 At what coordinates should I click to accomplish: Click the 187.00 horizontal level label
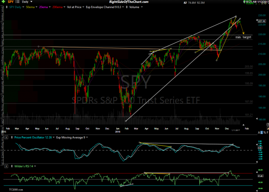[x=249, y=101]
